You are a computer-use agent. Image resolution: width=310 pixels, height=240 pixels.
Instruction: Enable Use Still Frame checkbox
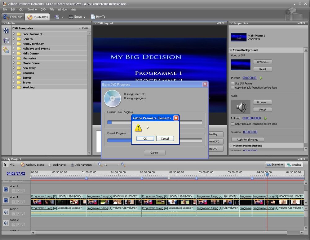coord(233,84)
